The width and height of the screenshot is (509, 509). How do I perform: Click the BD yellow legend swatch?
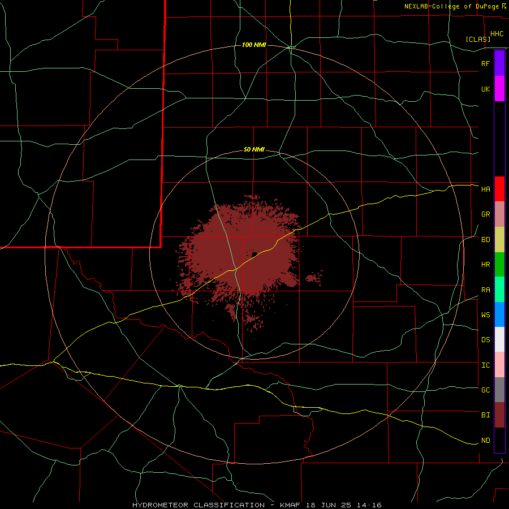click(499, 239)
